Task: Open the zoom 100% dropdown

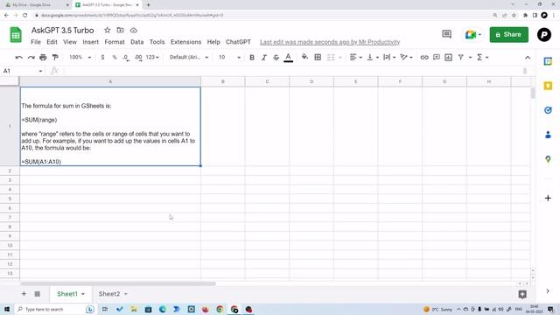Action: (x=80, y=57)
